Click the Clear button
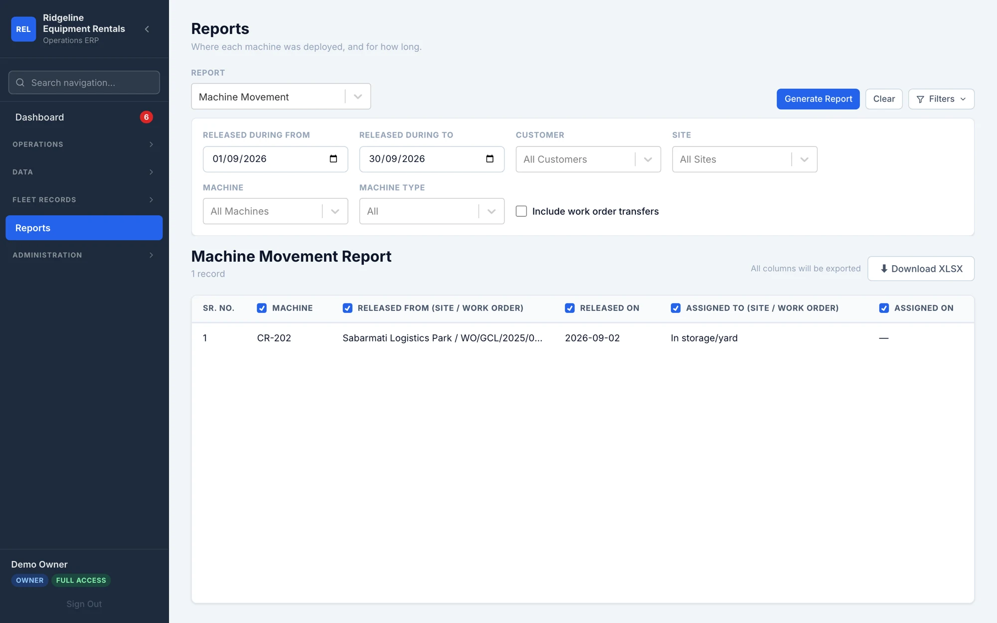 (x=884, y=99)
